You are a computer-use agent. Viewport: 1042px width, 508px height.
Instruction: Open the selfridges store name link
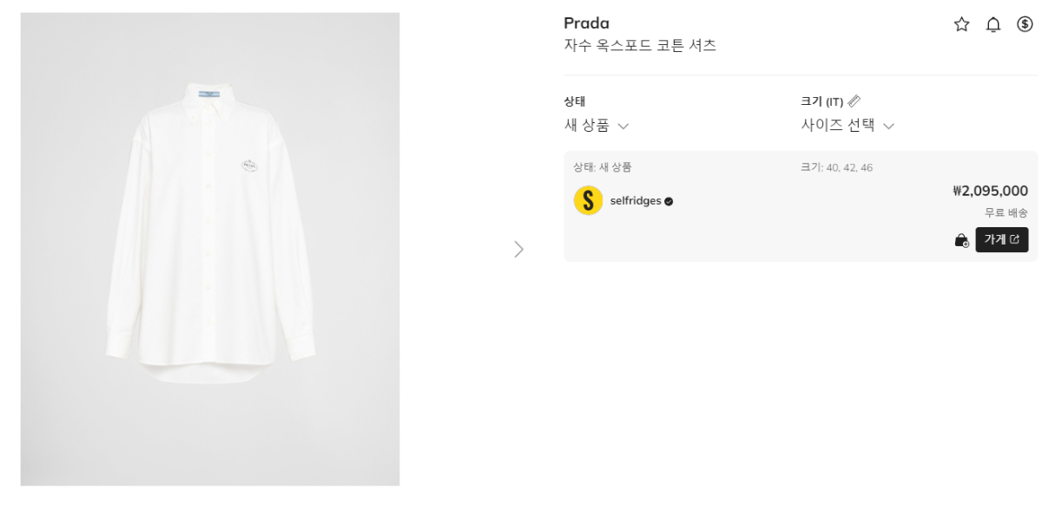[x=635, y=201]
